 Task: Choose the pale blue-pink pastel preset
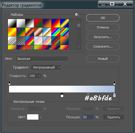point(38,41)
